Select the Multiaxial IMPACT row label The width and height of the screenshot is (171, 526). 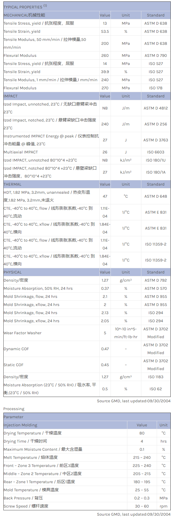pos(21,152)
